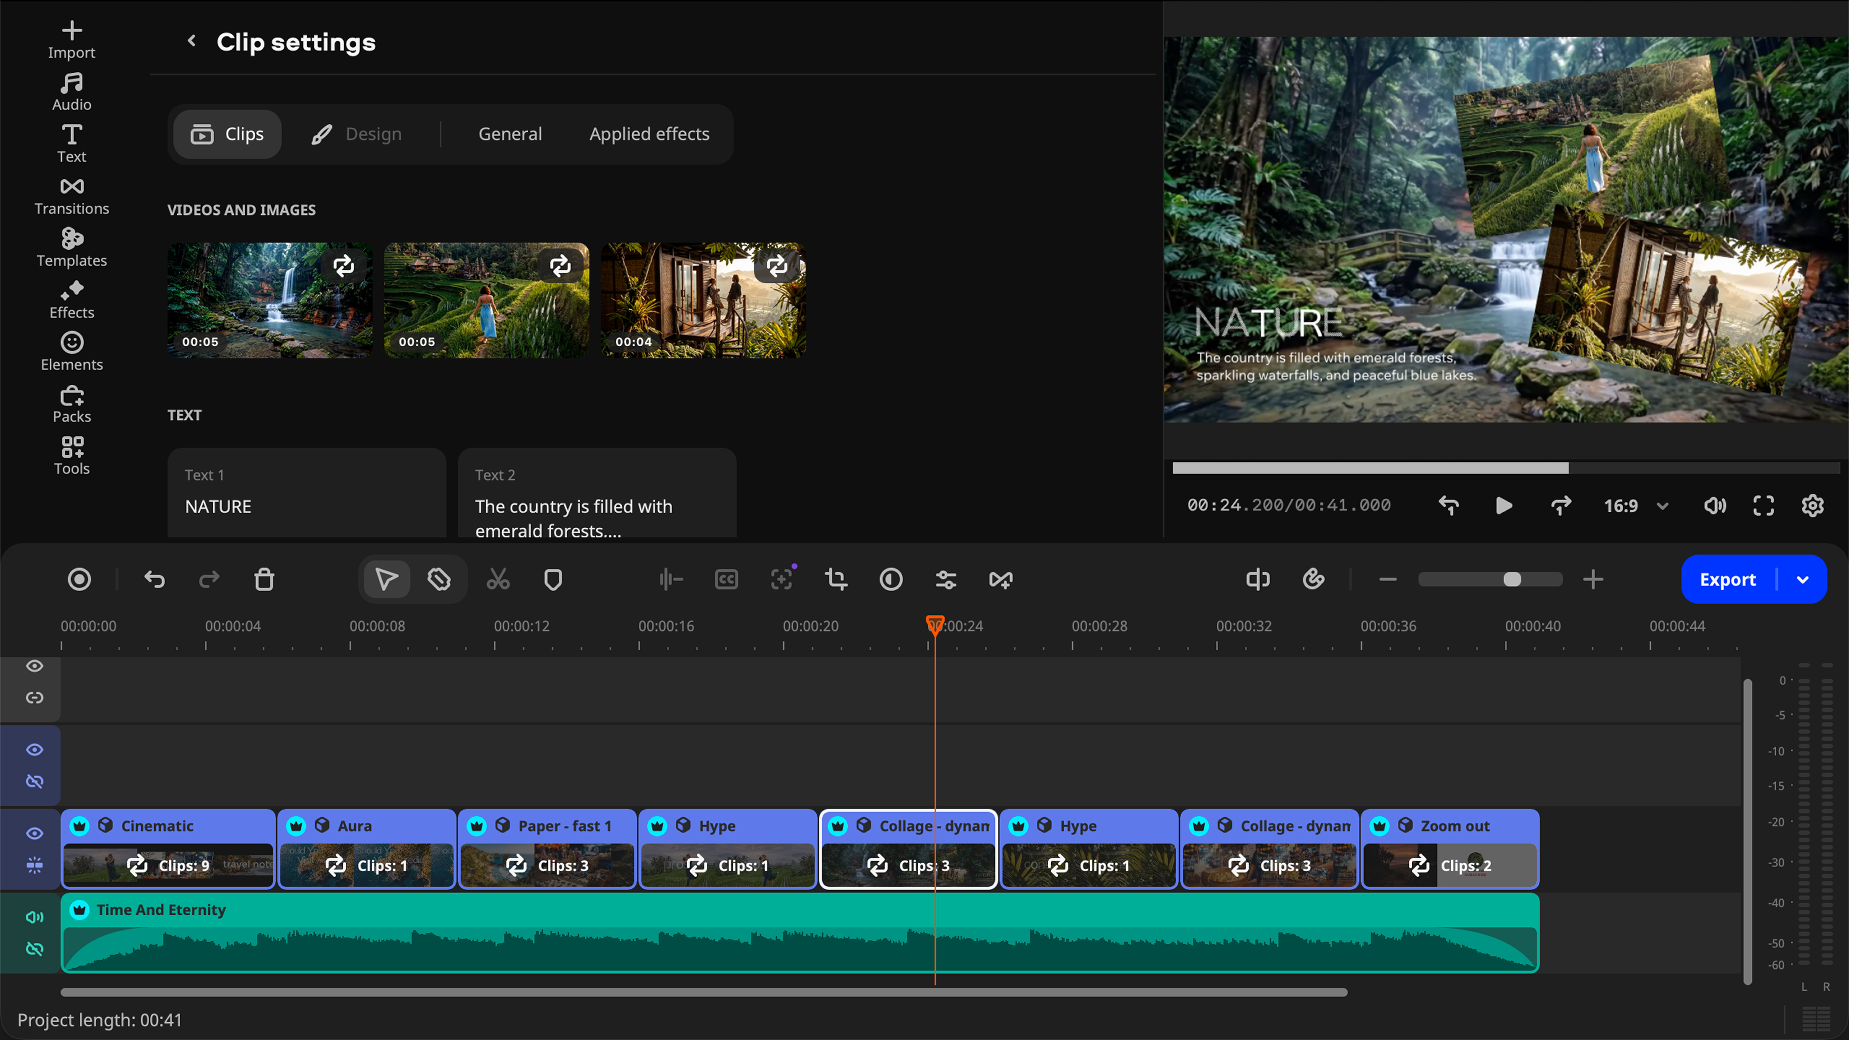Mute the Time And Eternity audio track

click(35, 917)
